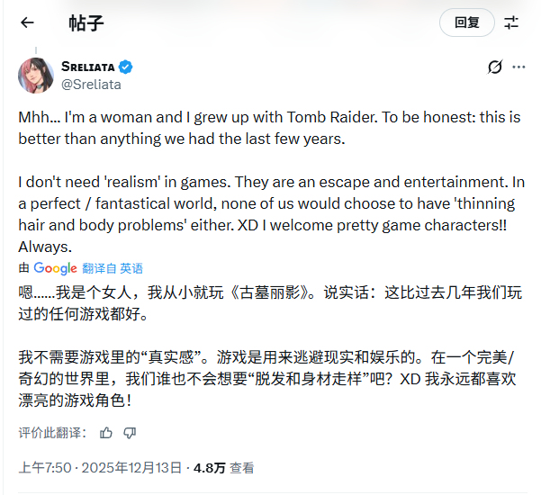The height and width of the screenshot is (495, 541).
Task: Rate the translation with thumbs down
Action: click(x=130, y=433)
